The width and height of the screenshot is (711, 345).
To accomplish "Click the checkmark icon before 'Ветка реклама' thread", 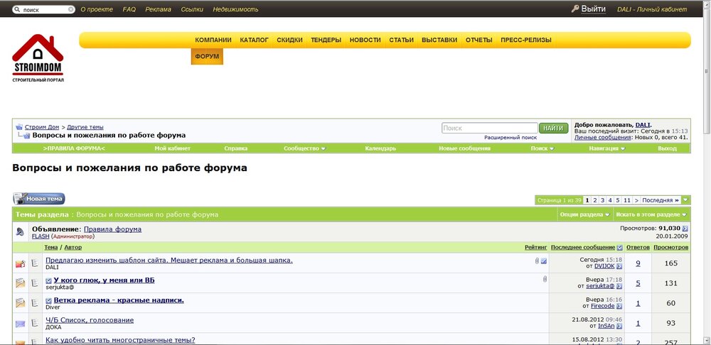I will (x=49, y=300).
